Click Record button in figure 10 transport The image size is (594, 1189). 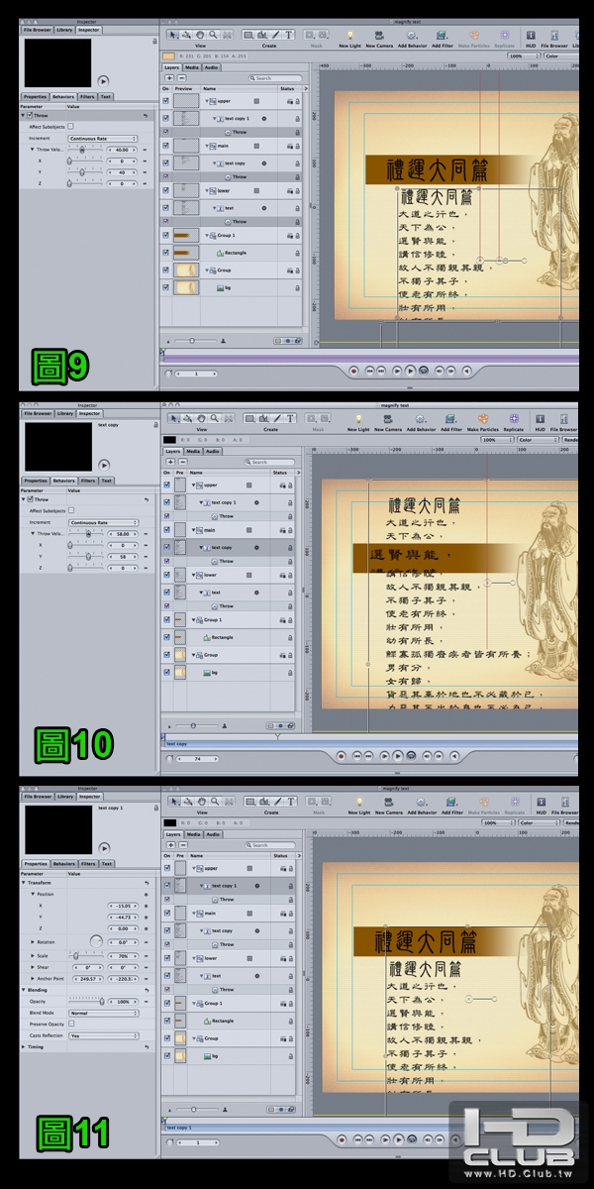(x=342, y=754)
